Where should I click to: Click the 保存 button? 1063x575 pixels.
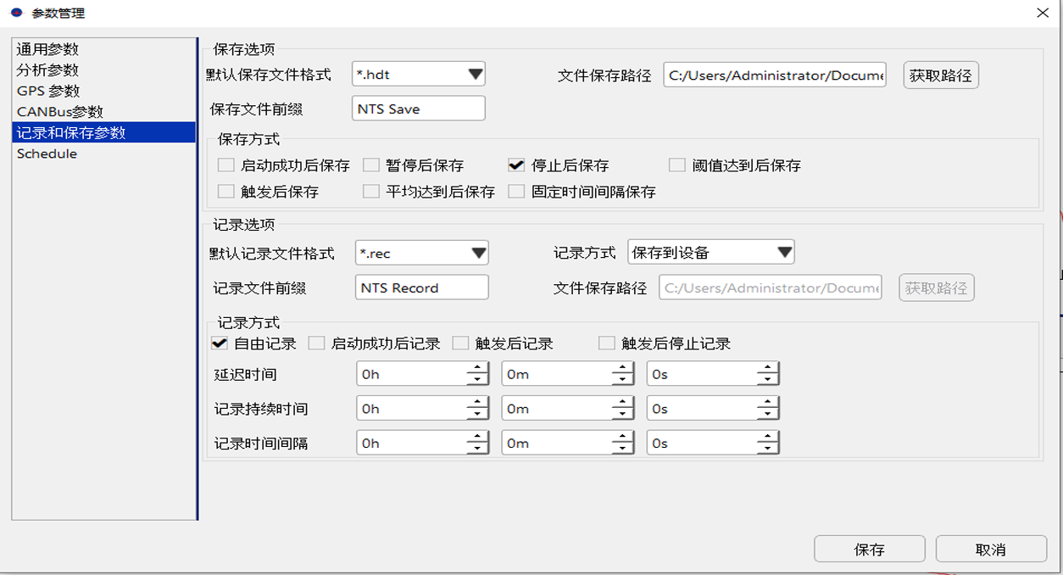[x=869, y=550]
